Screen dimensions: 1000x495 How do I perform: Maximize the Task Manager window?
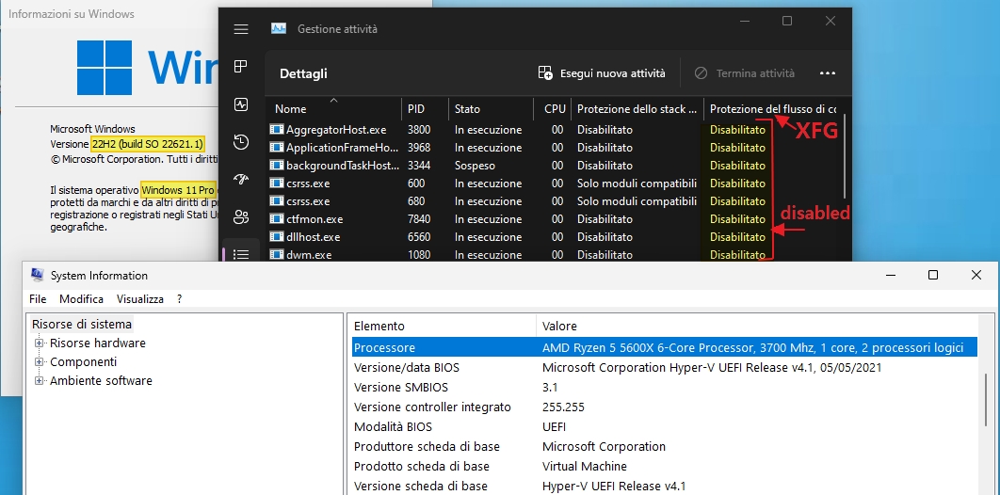click(787, 21)
